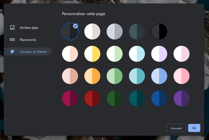Click the Raccourcis link icon

pos(12,40)
